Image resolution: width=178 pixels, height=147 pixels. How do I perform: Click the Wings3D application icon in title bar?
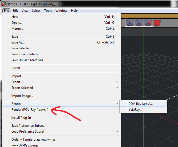(4, 4)
